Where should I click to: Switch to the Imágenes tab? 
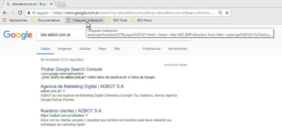coord(65,49)
